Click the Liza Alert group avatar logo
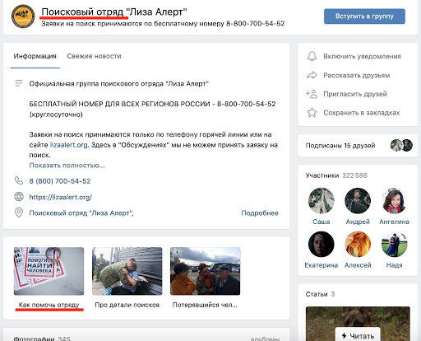 [x=23, y=16]
